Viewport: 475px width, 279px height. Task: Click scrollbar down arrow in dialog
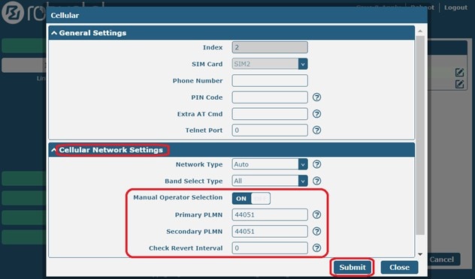[420, 254]
